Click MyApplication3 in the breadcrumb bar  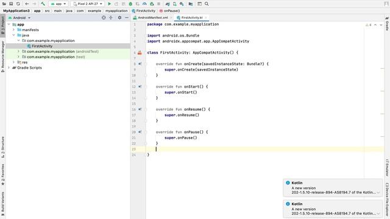click(x=16, y=11)
